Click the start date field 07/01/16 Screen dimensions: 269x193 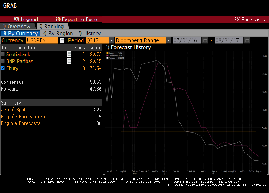187,40
